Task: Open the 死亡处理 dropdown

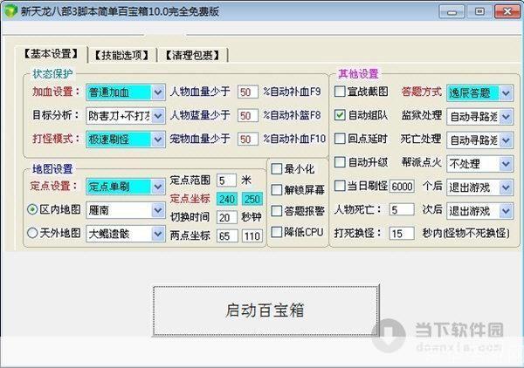Action: (479, 140)
